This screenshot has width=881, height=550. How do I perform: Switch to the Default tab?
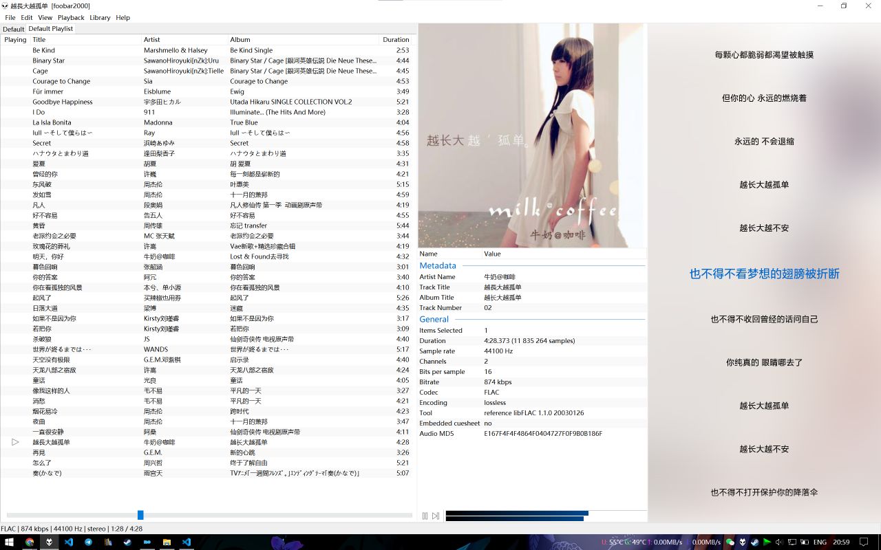tap(13, 29)
